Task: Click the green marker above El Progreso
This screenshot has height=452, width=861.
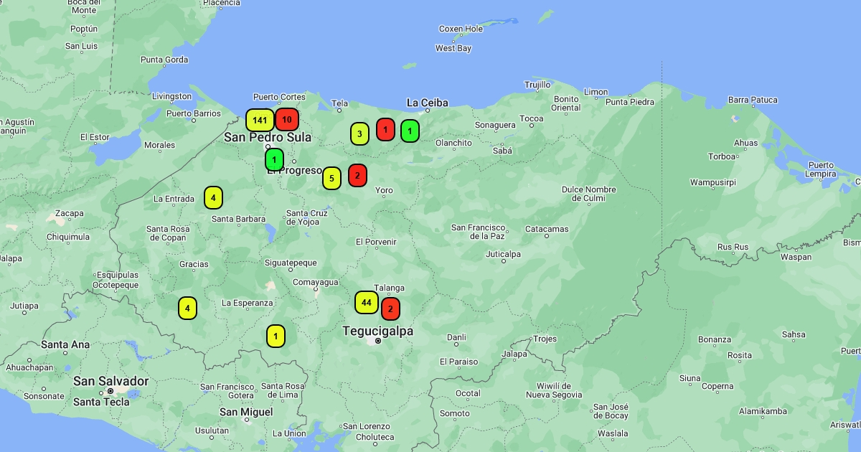Action: coord(274,159)
